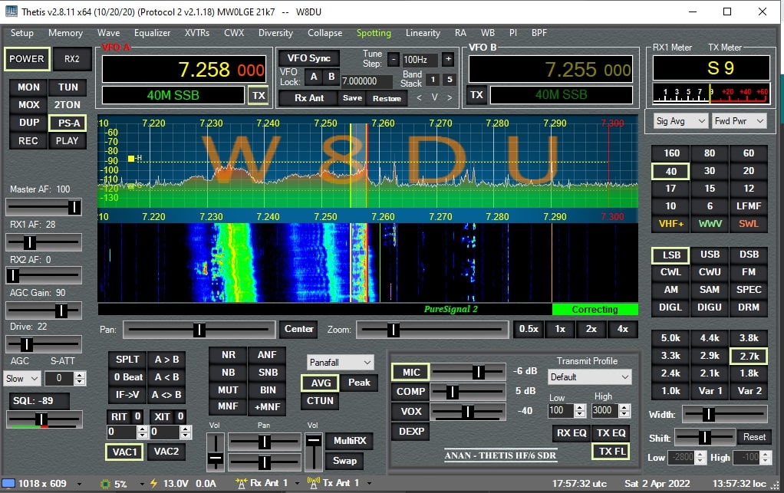Click the Tx Ant 1 antenna icon

314,483
